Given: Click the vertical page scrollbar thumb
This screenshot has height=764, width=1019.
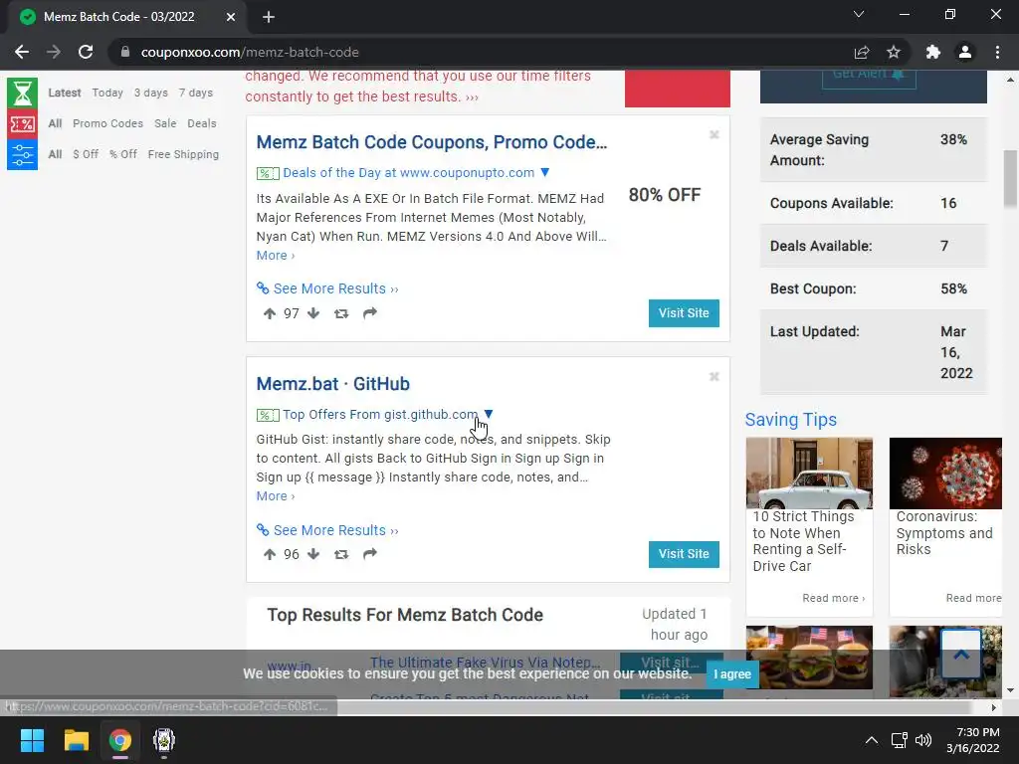Looking at the screenshot, I should pyautogui.click(x=1010, y=180).
